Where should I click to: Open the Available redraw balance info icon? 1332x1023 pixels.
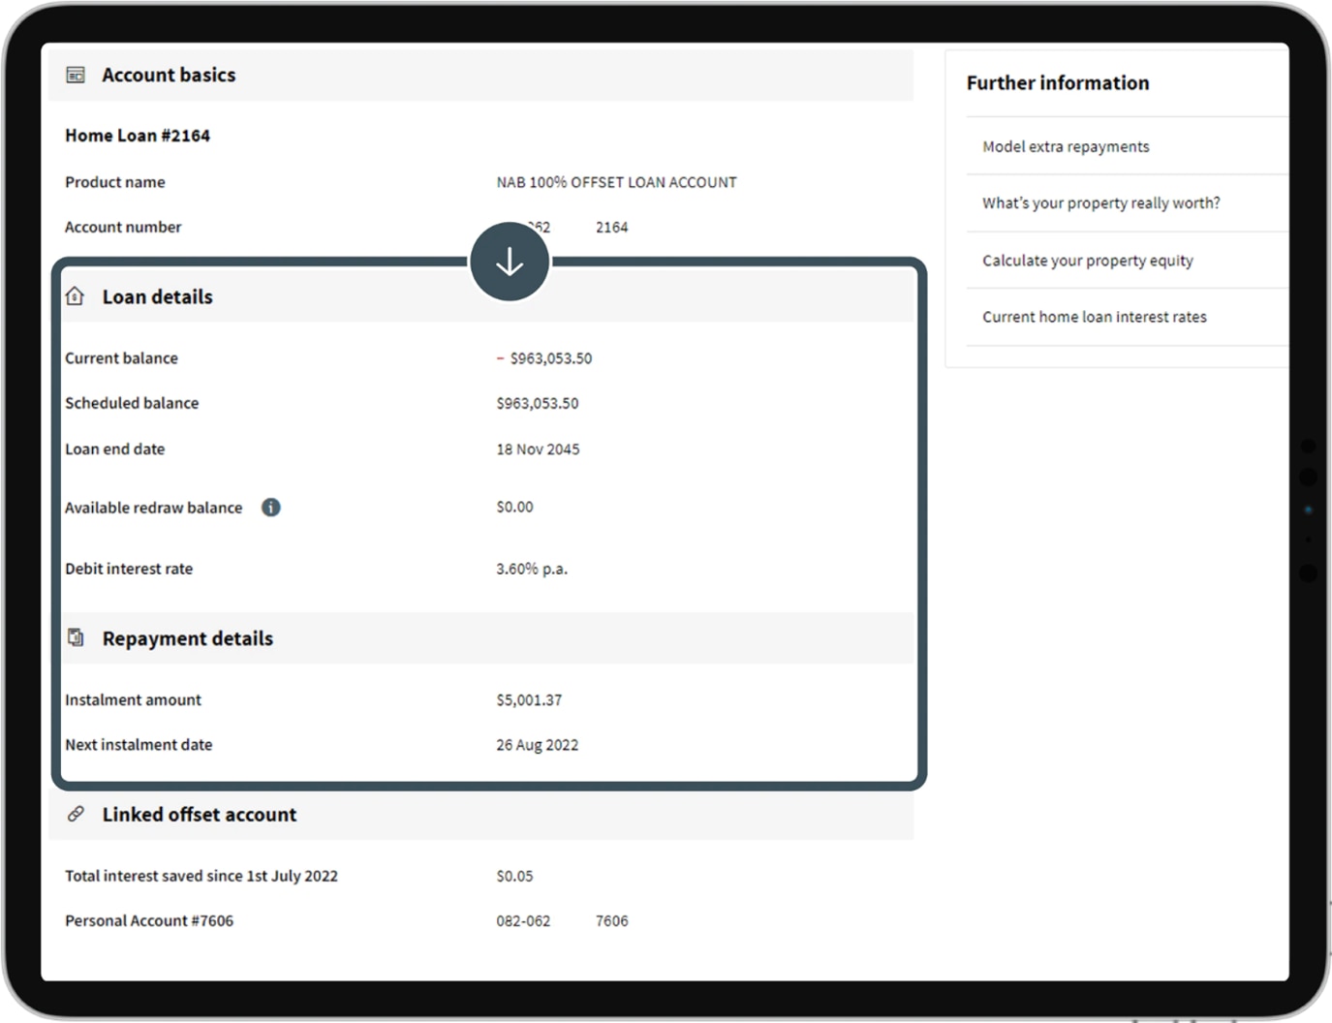271,507
